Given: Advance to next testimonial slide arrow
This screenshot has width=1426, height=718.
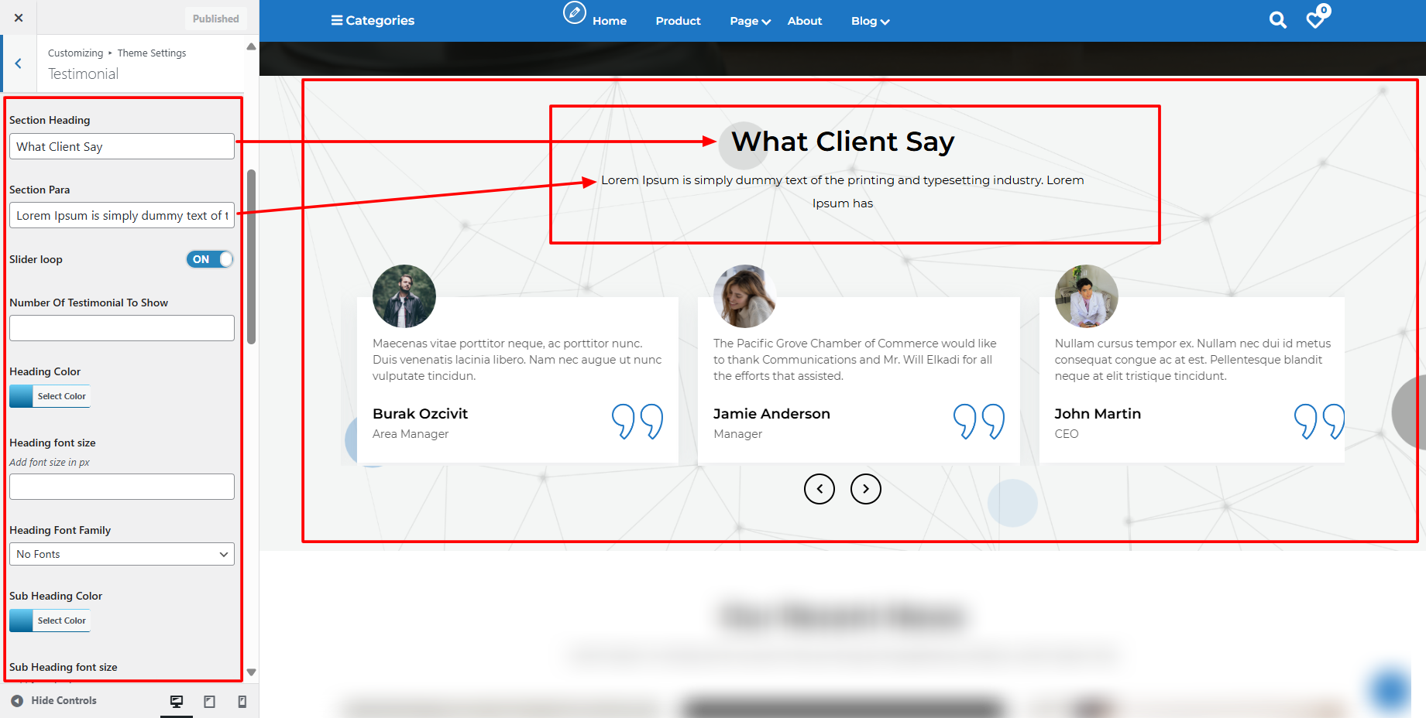Looking at the screenshot, I should (x=865, y=489).
